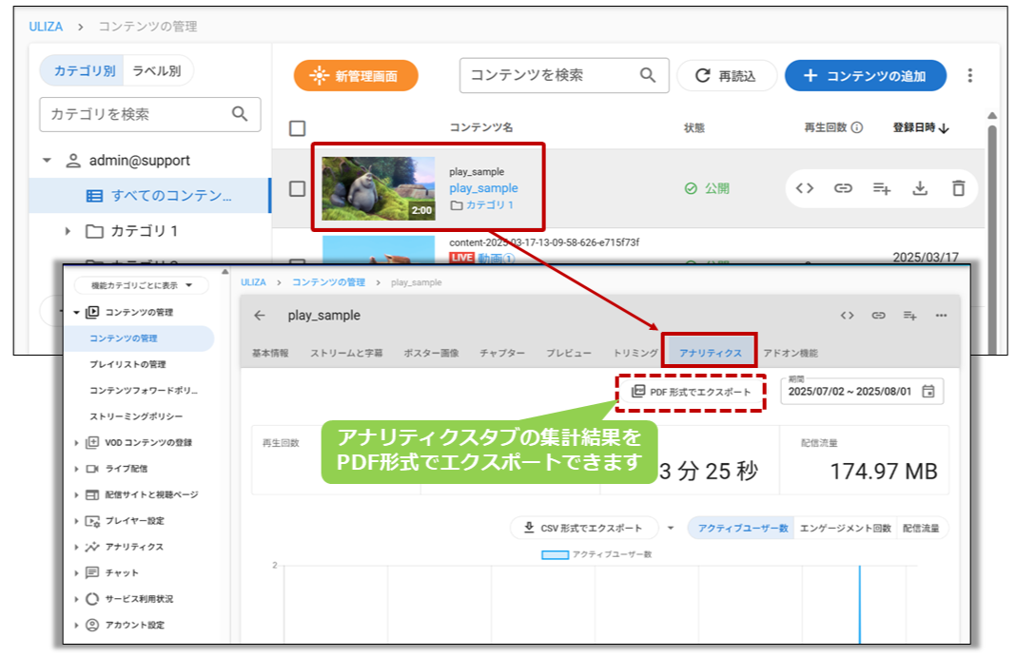Expand the アナリティクス sidebar section
This screenshot has width=1016, height=657.
pos(76,547)
